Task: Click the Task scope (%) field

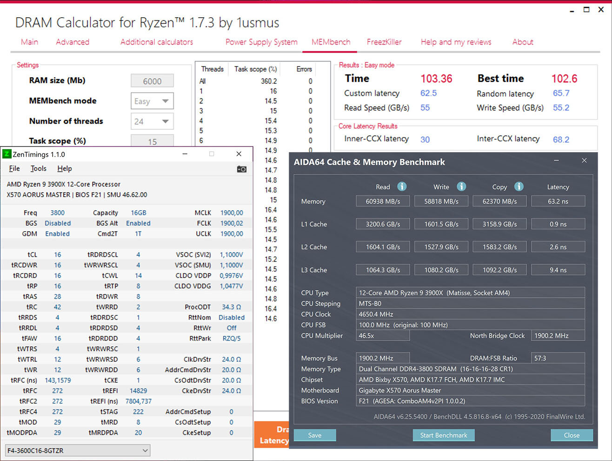Action: tap(152, 141)
